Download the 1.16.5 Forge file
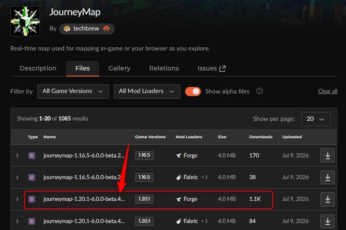This screenshot has height=230, width=346. [x=327, y=156]
